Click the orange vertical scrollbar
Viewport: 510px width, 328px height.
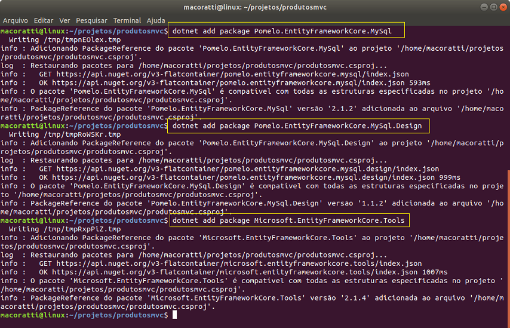coord(508,249)
